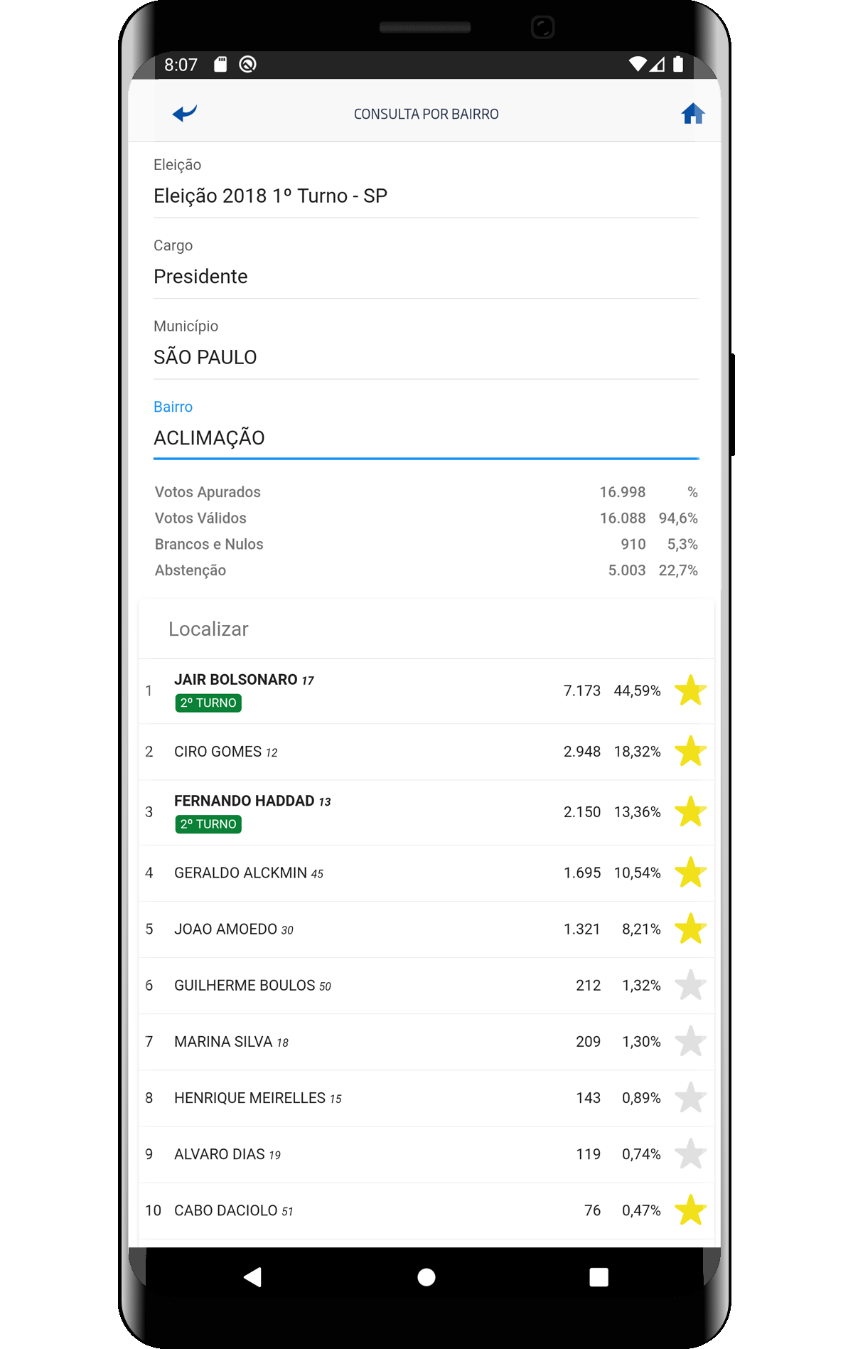Go to home via house icon
This screenshot has height=1349, width=853.
click(692, 114)
